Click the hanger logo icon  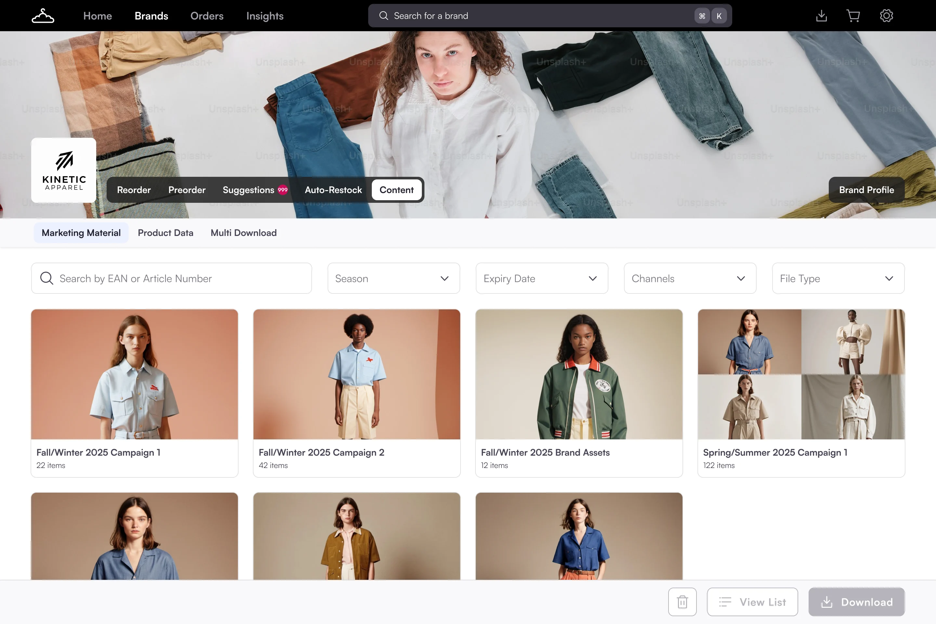tap(43, 16)
